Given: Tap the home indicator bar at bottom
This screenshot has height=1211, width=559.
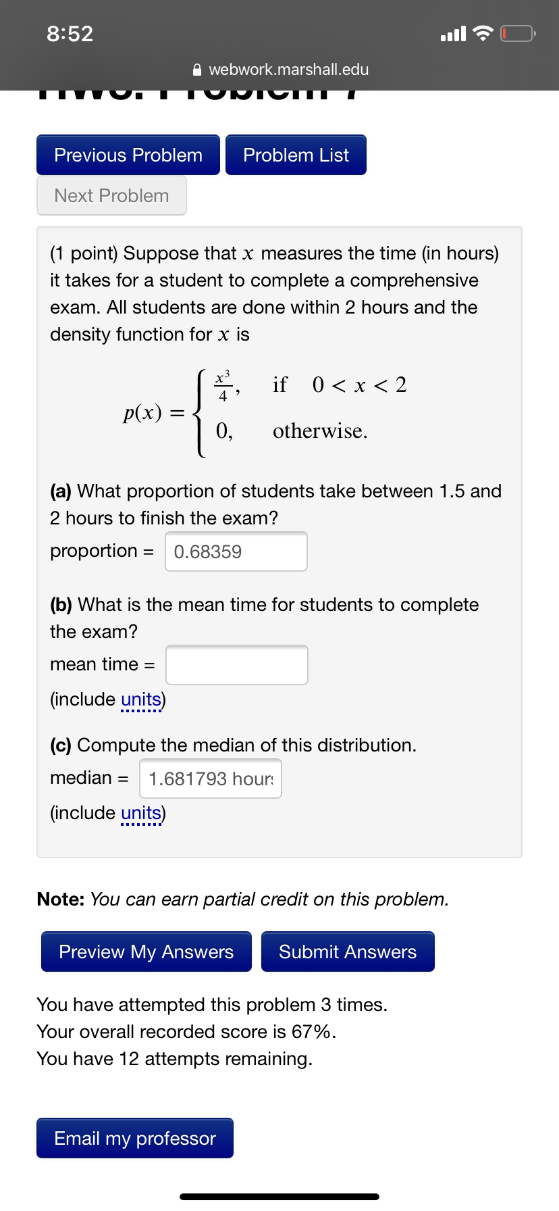Looking at the screenshot, I should tap(279, 1196).
